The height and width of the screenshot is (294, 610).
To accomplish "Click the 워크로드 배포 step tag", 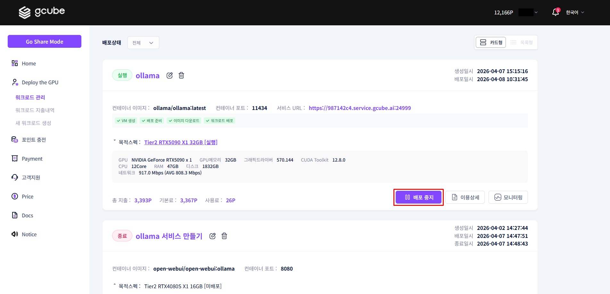I will coord(219,121).
